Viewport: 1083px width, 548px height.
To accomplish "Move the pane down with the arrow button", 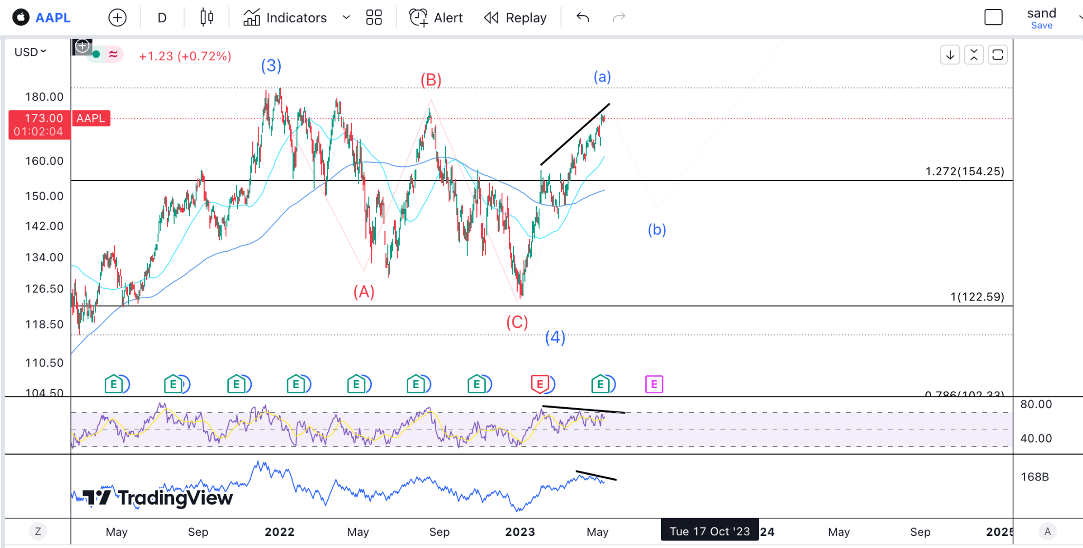I will (950, 55).
